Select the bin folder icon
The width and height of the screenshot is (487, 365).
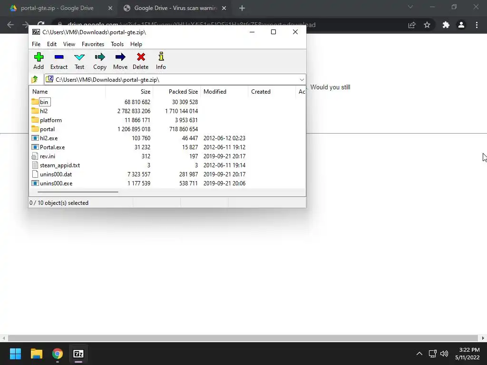click(35, 102)
